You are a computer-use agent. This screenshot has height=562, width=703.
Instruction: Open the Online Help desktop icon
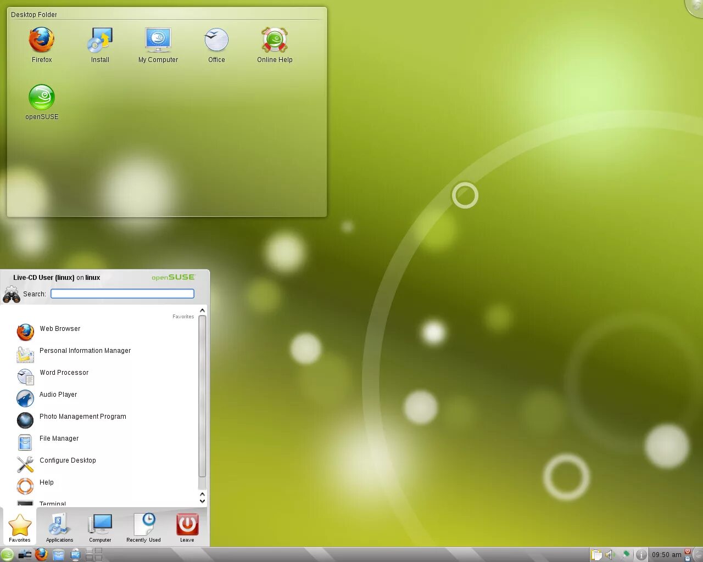click(275, 46)
